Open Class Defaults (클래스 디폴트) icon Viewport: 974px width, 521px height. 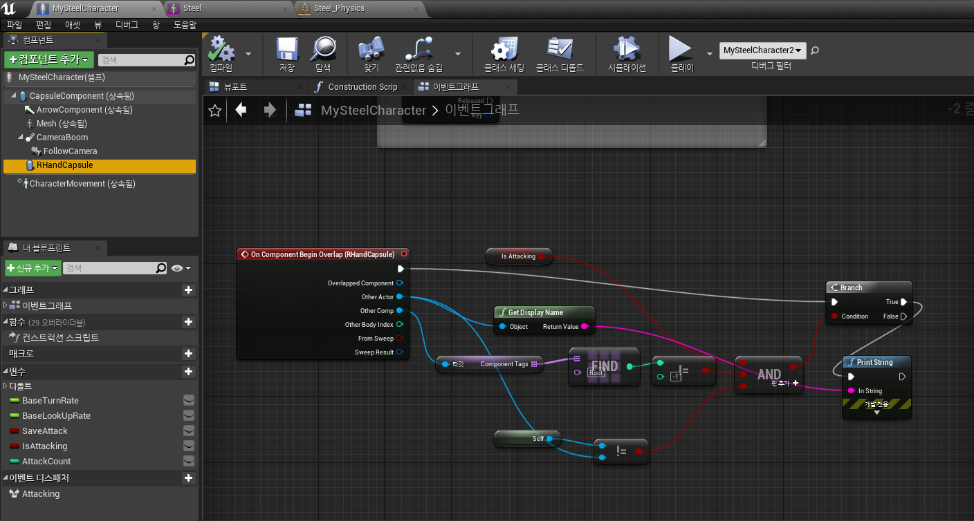pos(560,49)
